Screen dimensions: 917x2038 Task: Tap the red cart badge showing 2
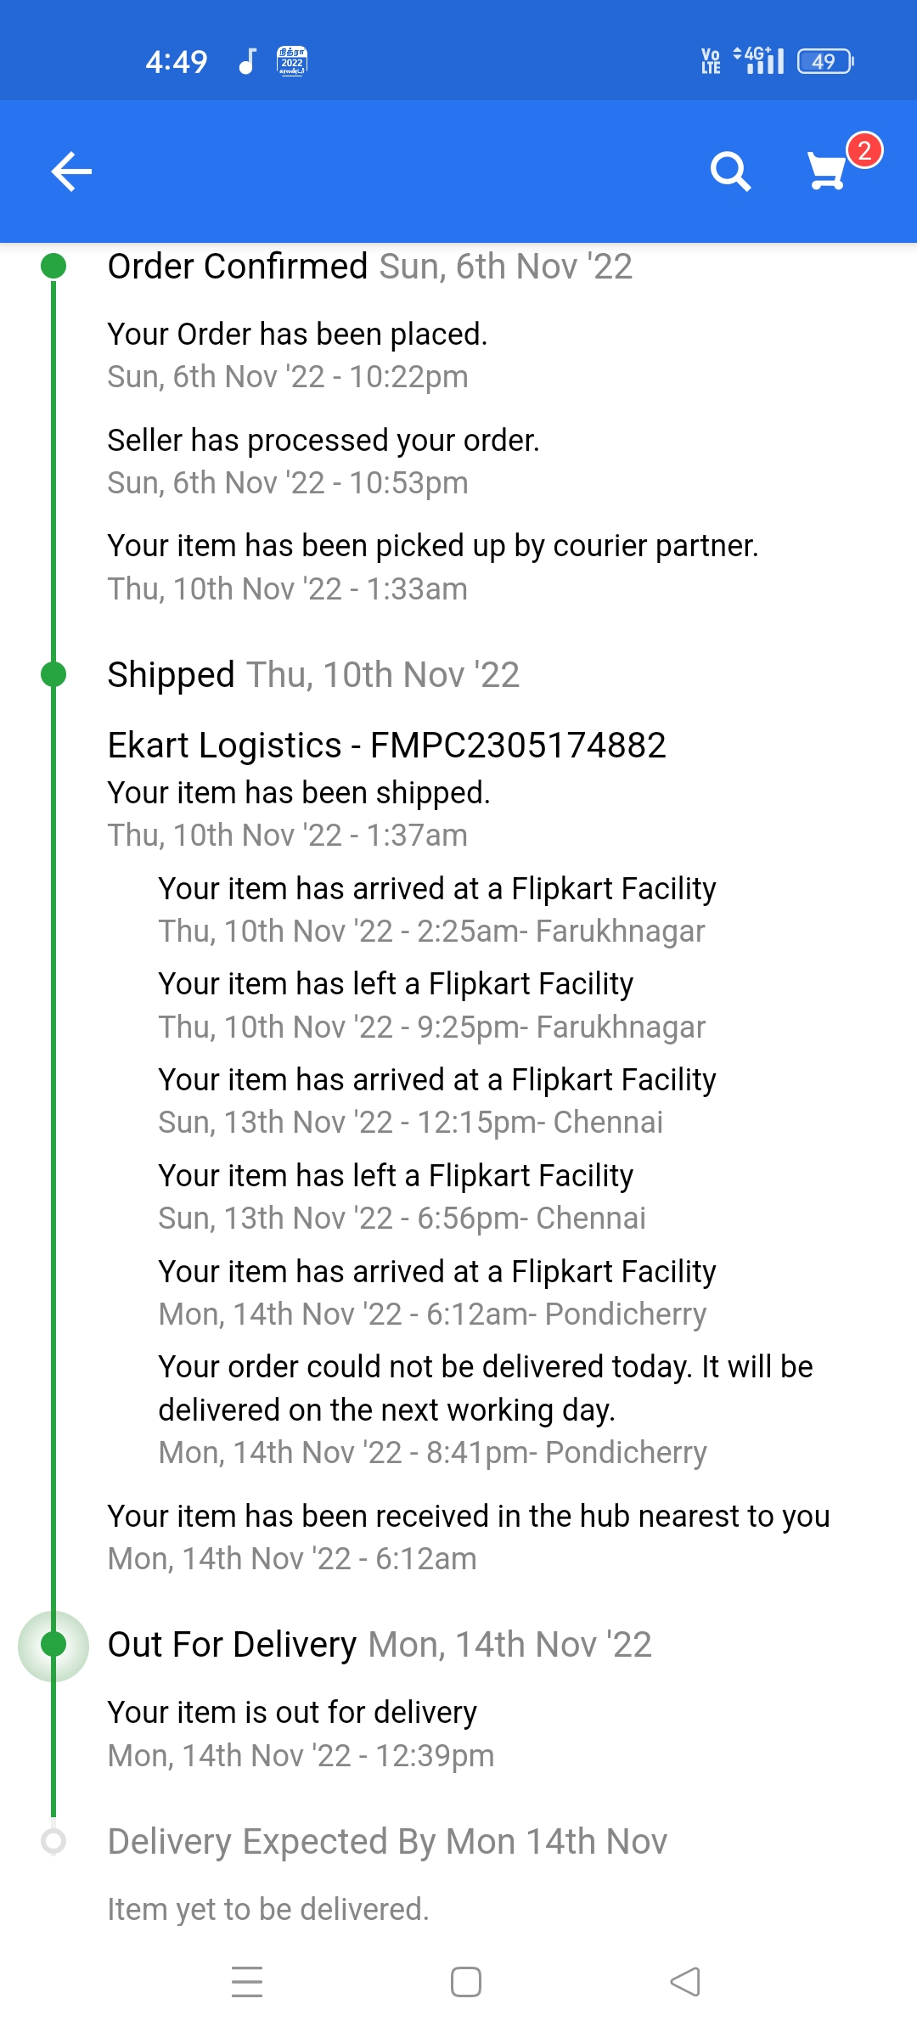tap(864, 151)
